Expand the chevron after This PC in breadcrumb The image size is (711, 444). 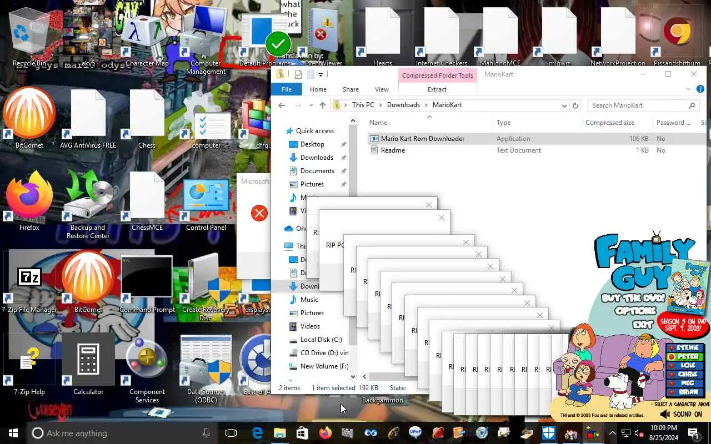click(x=380, y=105)
